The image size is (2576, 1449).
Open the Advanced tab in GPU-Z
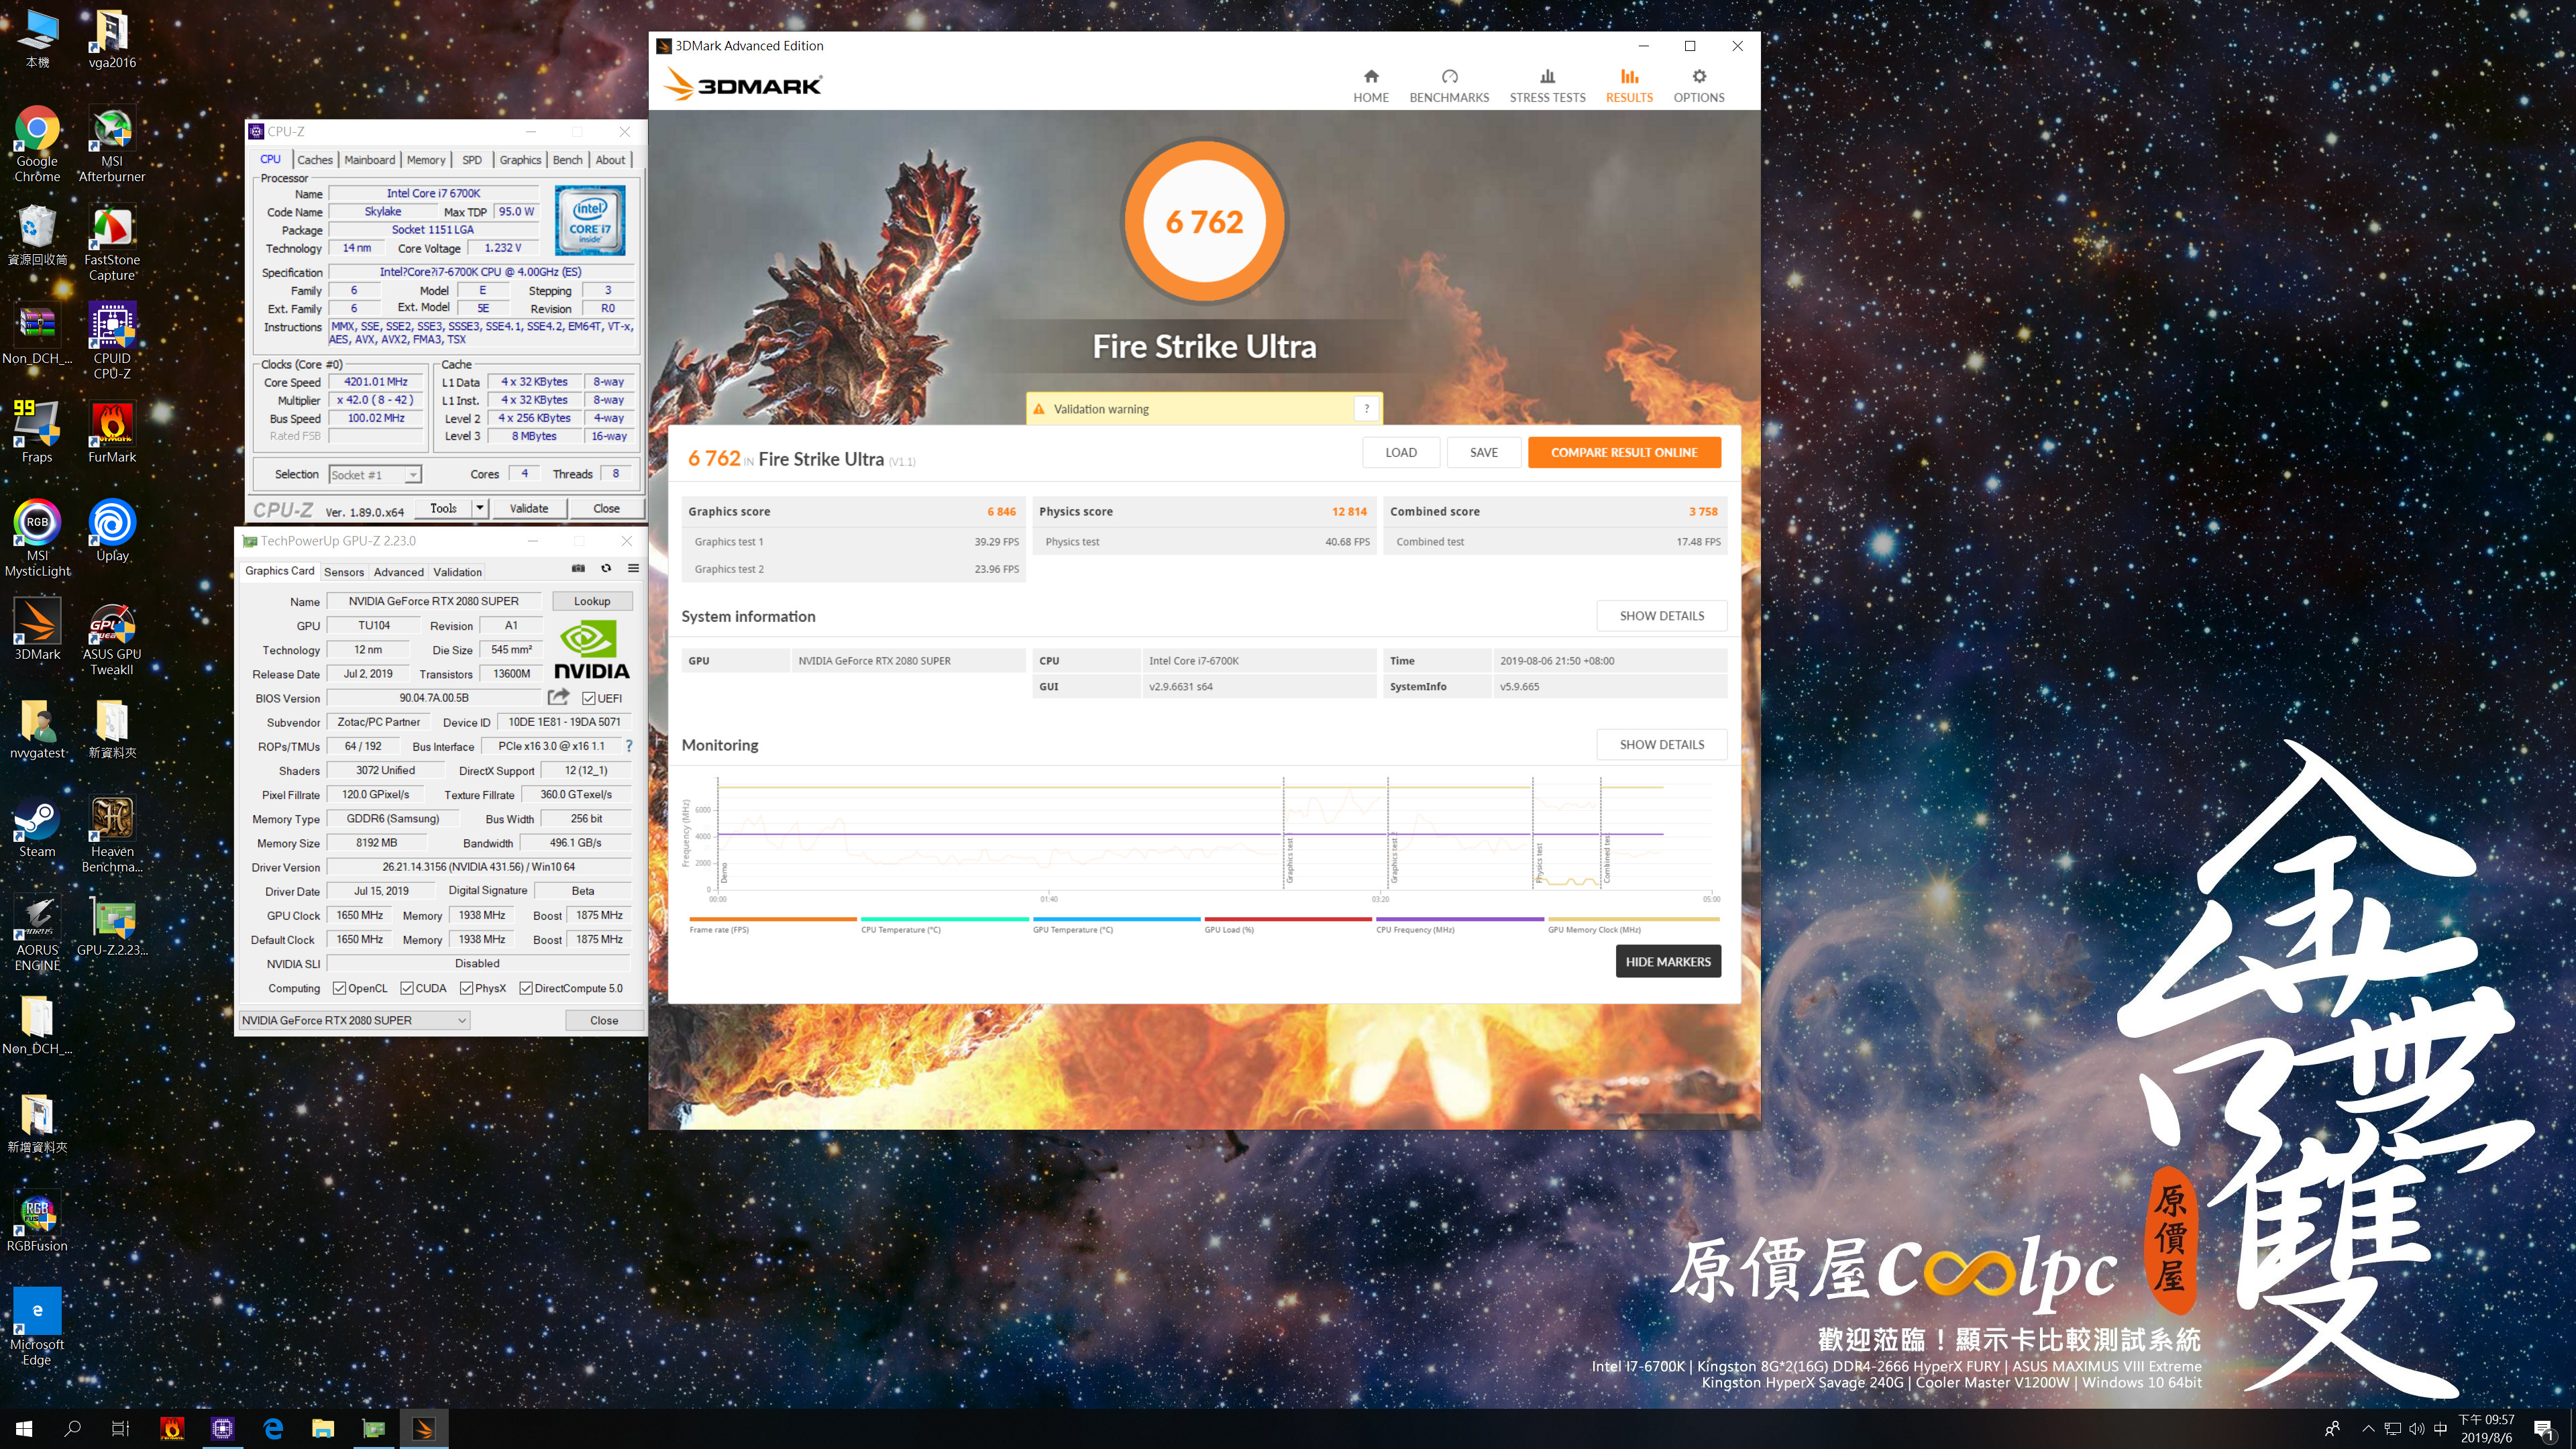coord(399,572)
